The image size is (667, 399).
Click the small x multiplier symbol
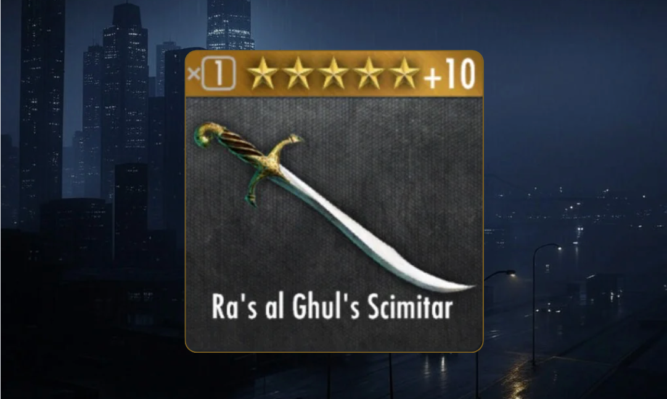(x=194, y=75)
